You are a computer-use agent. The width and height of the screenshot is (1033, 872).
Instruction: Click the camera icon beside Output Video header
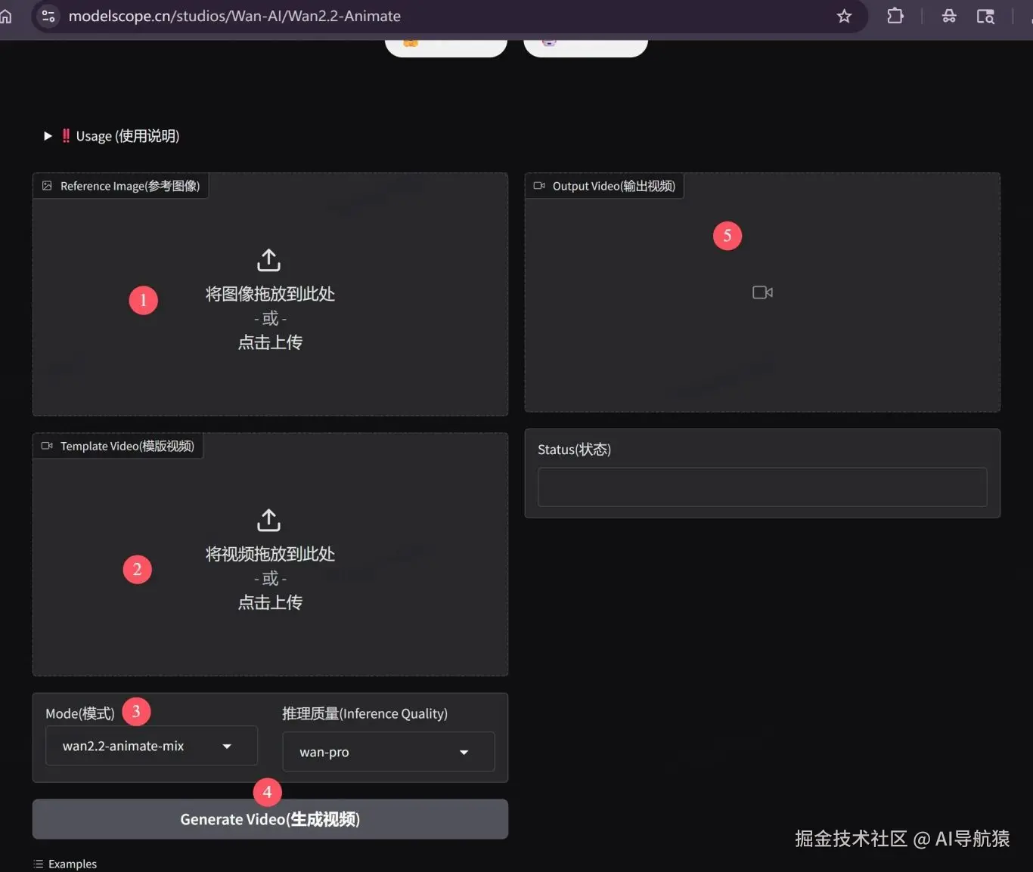pos(538,186)
